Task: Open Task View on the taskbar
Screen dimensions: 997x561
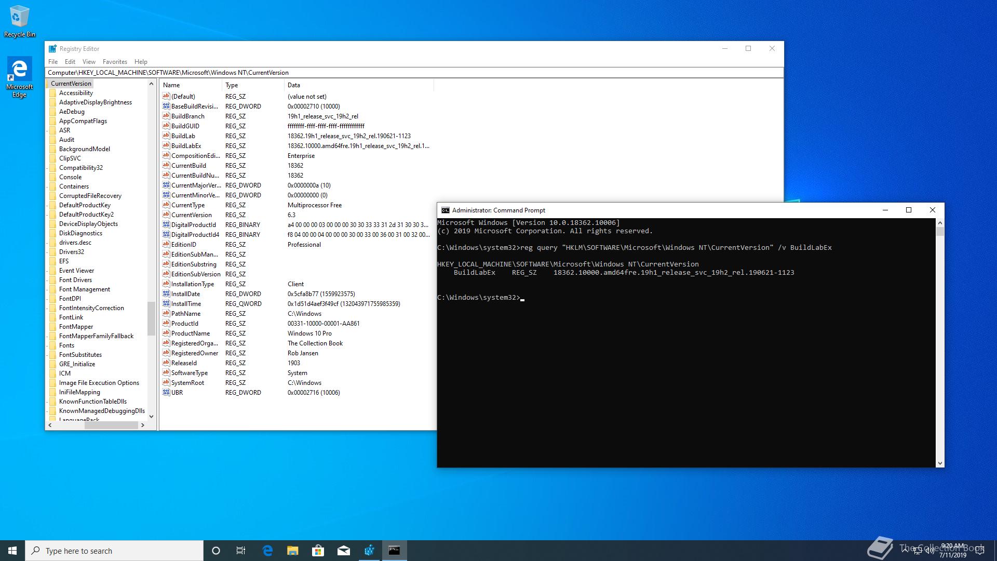Action: (241, 551)
